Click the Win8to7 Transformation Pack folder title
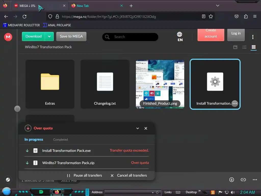261x196 pixels. click(48, 47)
